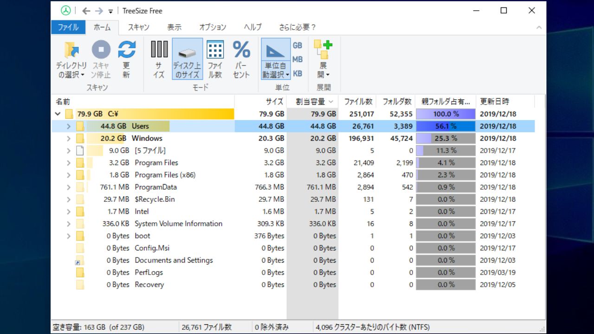Expand the Users folder

click(69, 126)
